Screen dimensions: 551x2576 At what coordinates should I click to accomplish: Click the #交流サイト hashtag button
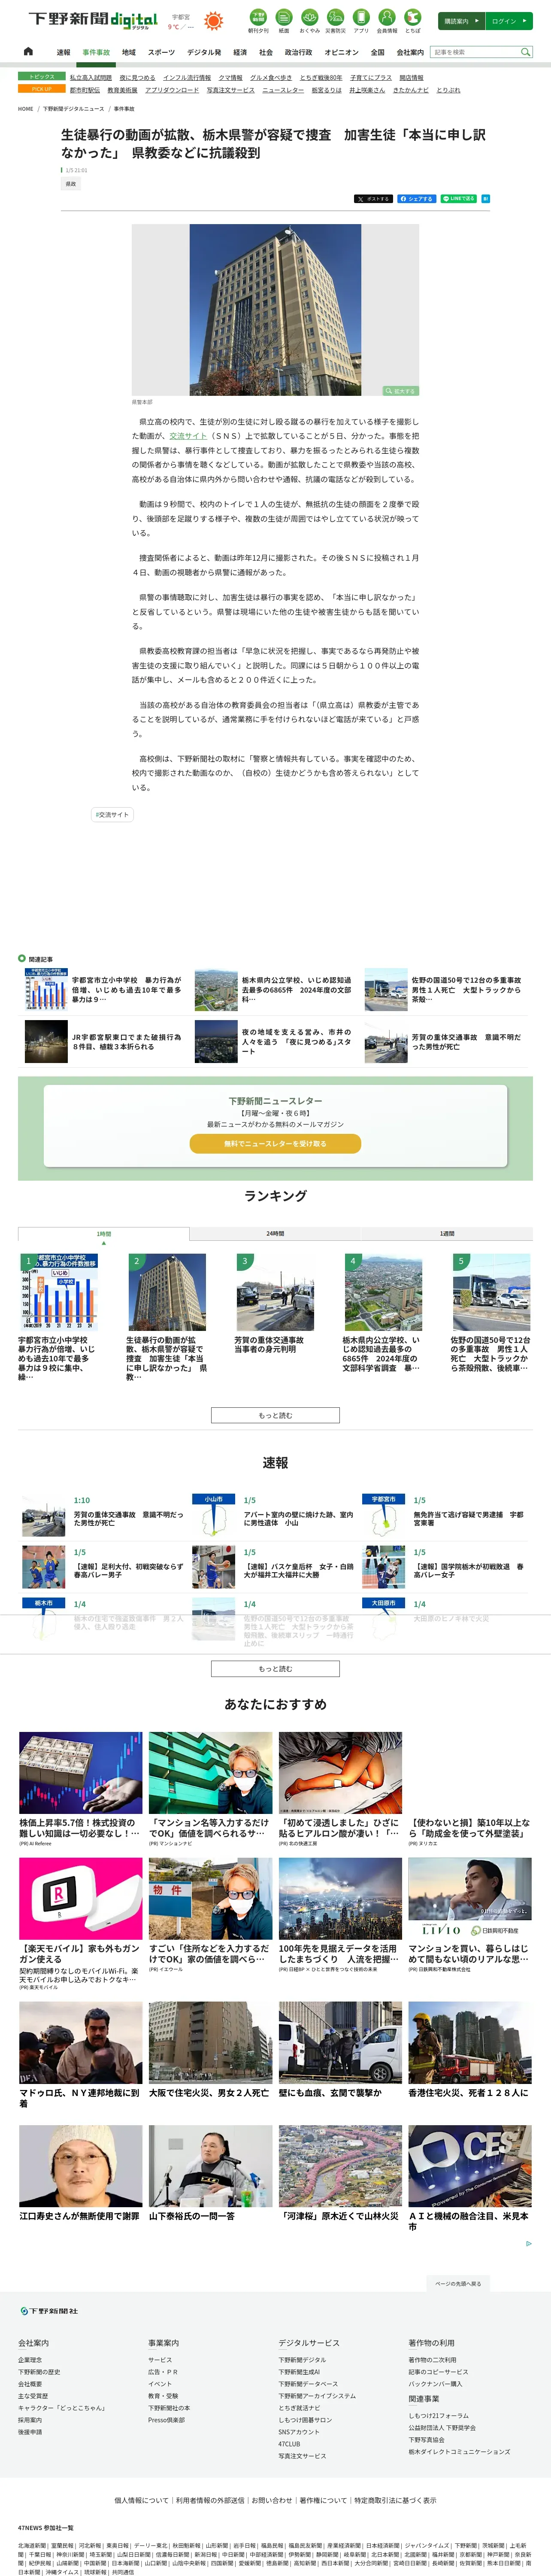pyautogui.click(x=112, y=815)
